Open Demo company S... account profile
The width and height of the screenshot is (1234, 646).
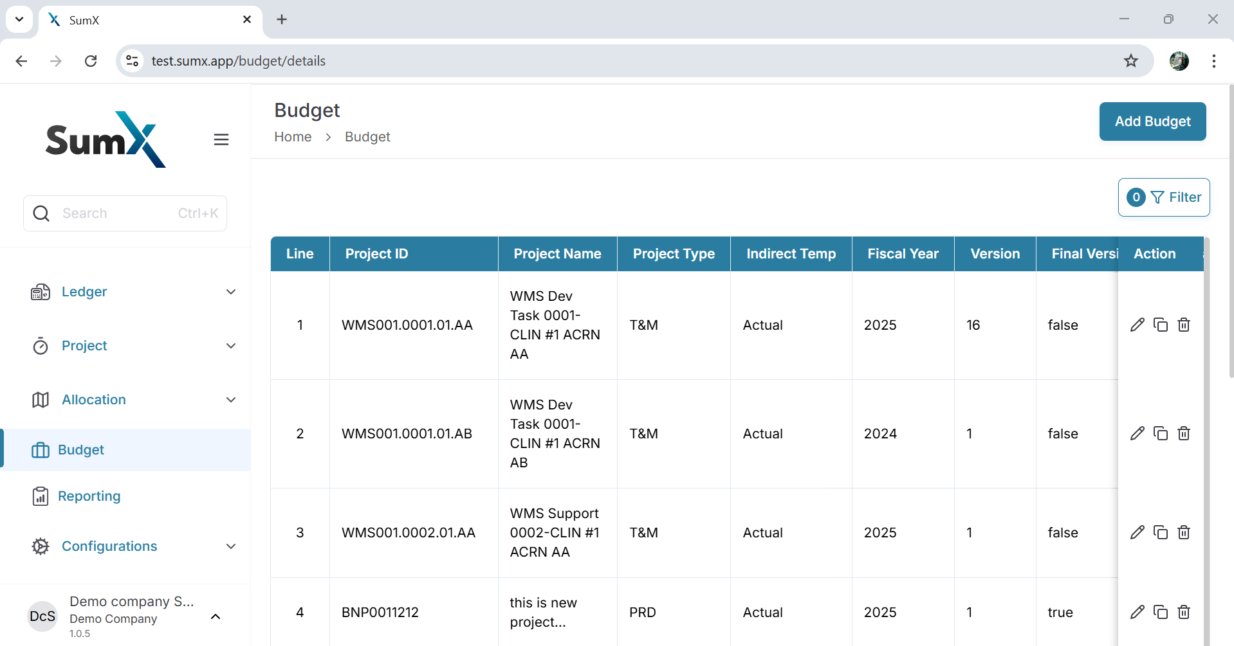click(x=125, y=616)
